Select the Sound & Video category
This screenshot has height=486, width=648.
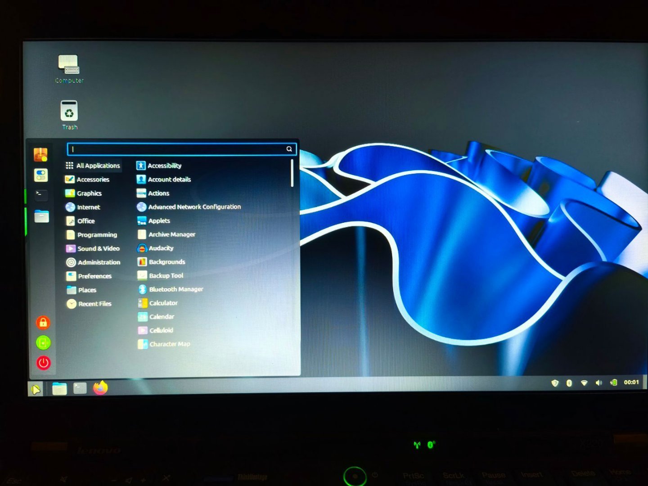[93, 248]
